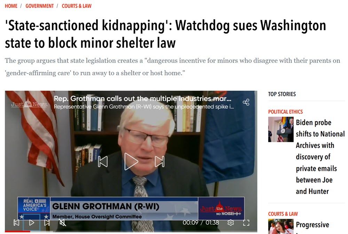Open video settings gear
The width and height of the screenshot is (348, 234).
tap(231, 223)
